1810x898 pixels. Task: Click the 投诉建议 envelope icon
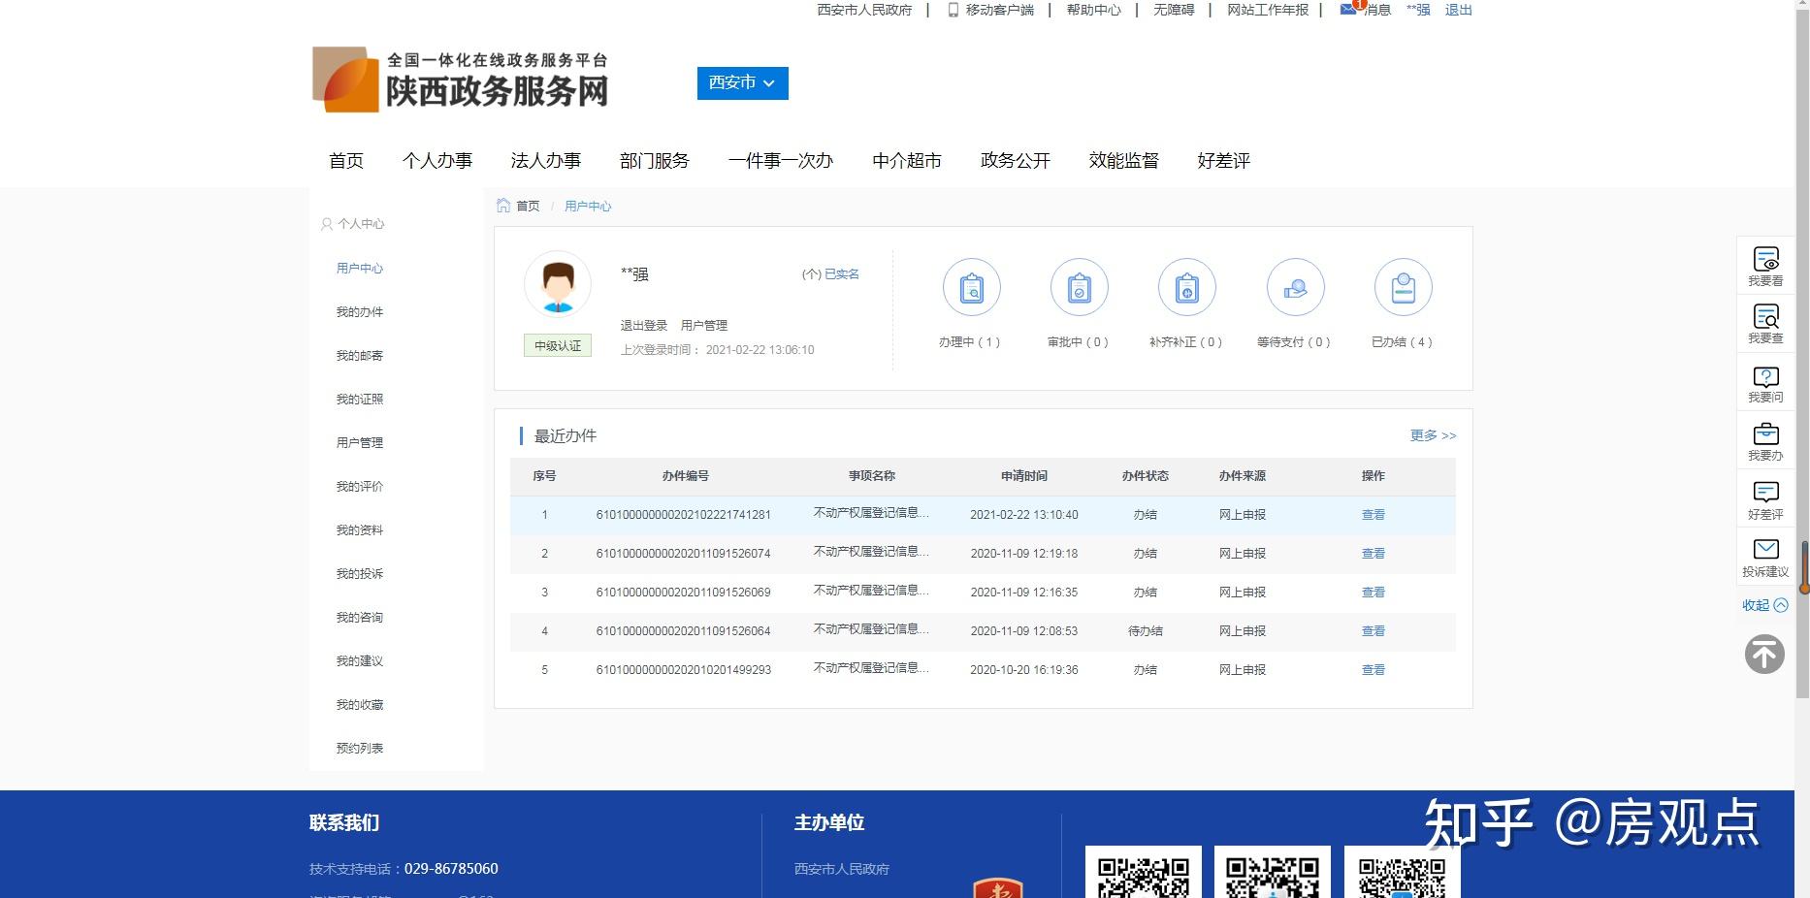[1765, 549]
